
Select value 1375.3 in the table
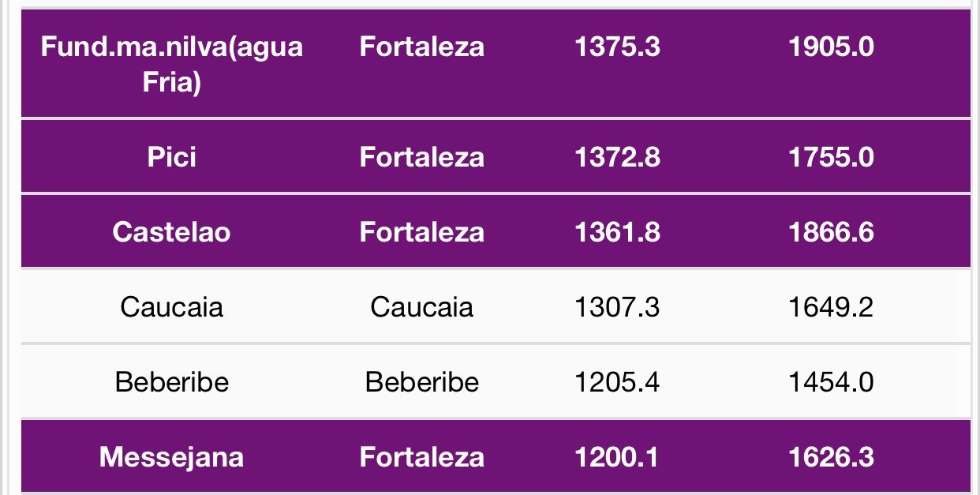617,47
